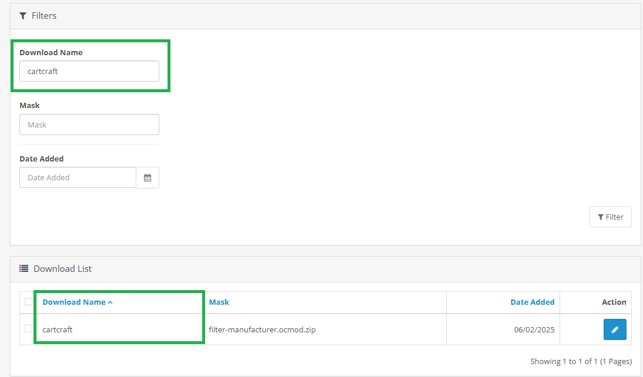The image size is (643, 377).
Task: Click the funnel icon in Filters header
Action: point(23,16)
